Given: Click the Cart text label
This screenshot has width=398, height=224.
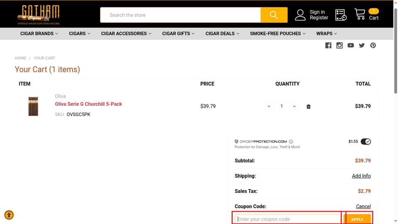Looking at the screenshot, I should (x=374, y=18).
